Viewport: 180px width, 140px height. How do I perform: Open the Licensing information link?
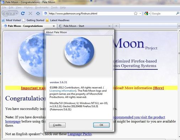click(63, 91)
